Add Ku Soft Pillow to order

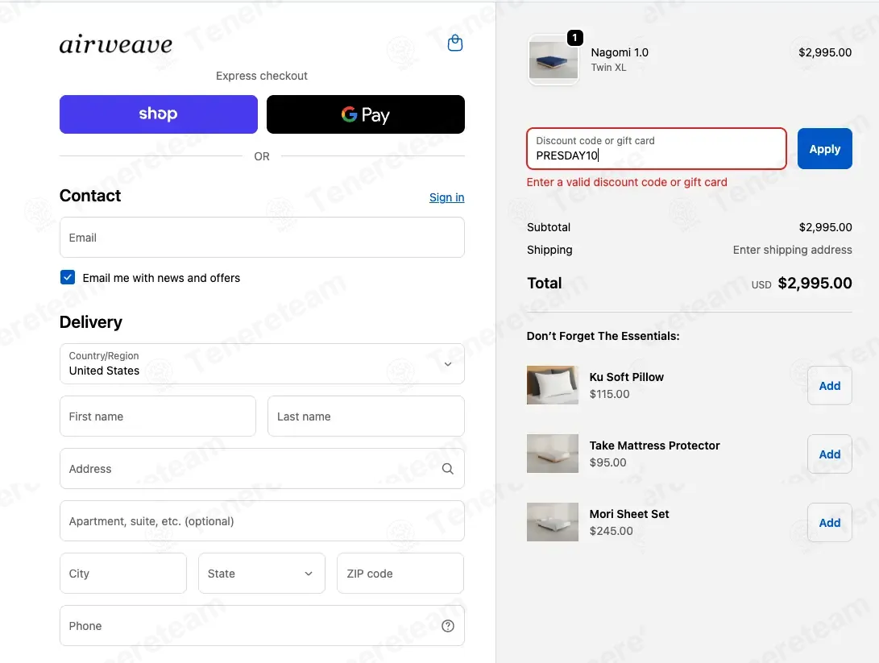click(830, 386)
